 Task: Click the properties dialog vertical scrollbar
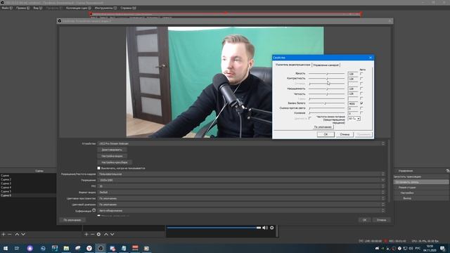[389, 171]
